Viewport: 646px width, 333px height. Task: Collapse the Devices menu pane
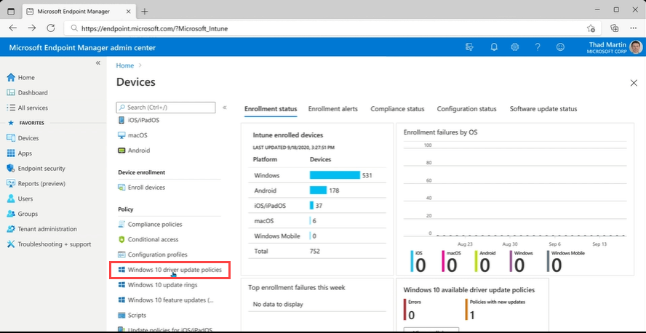[x=225, y=108]
